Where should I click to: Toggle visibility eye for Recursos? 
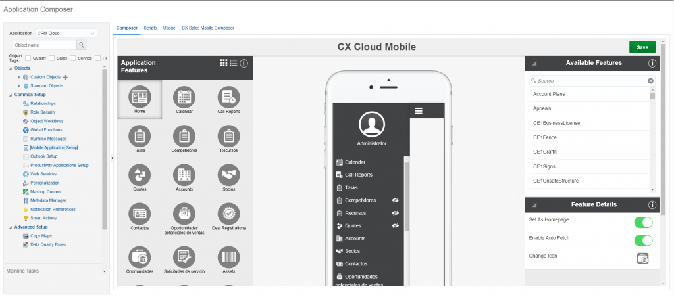[x=396, y=213]
